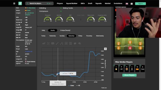Viewport: 161px width, 90px height.
Task: Select the Wednesday graph tab
Action: point(100,36)
